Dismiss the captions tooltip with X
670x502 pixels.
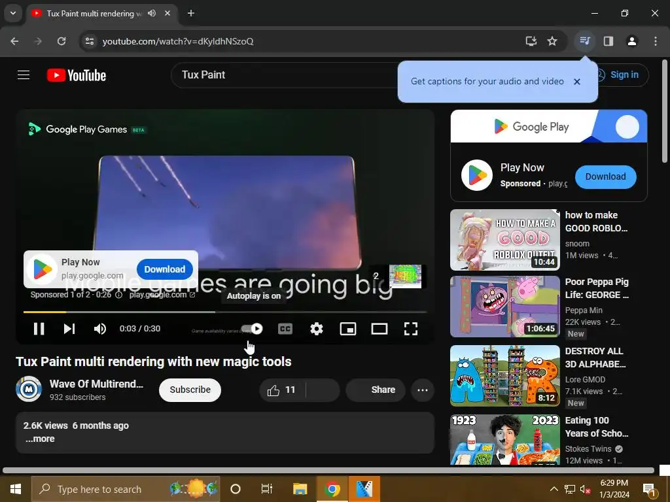(x=577, y=82)
